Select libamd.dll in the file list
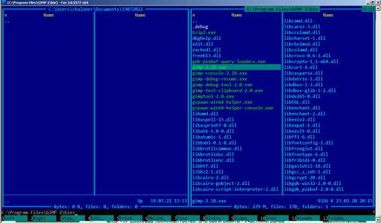 point(205,114)
